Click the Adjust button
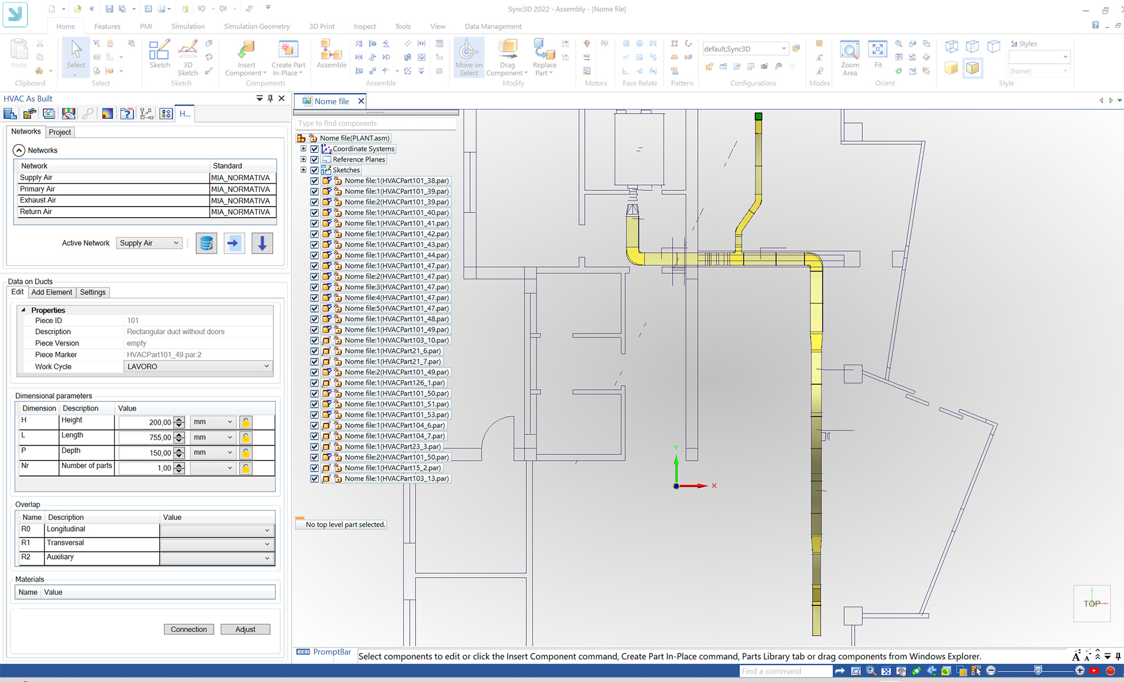 245,629
